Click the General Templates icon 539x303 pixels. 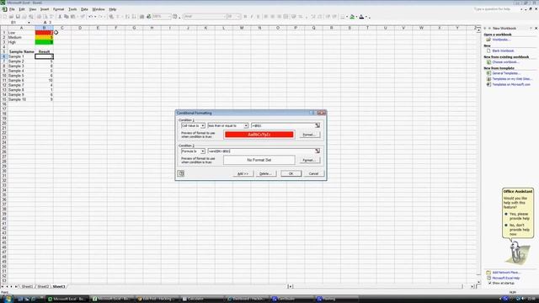(488, 73)
